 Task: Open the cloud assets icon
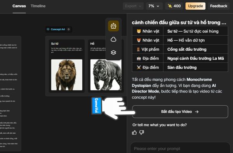coord(113,39)
